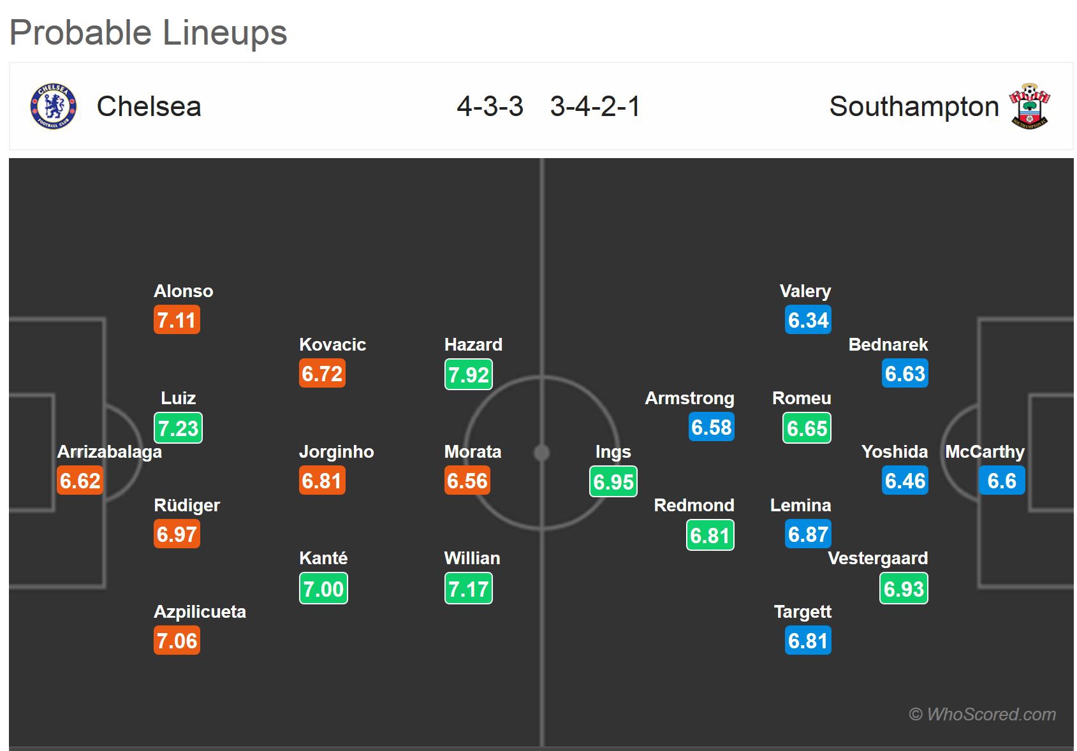Click Luiz's 7.23 rating box
Viewport: 1077px width, 751px height.
(178, 428)
